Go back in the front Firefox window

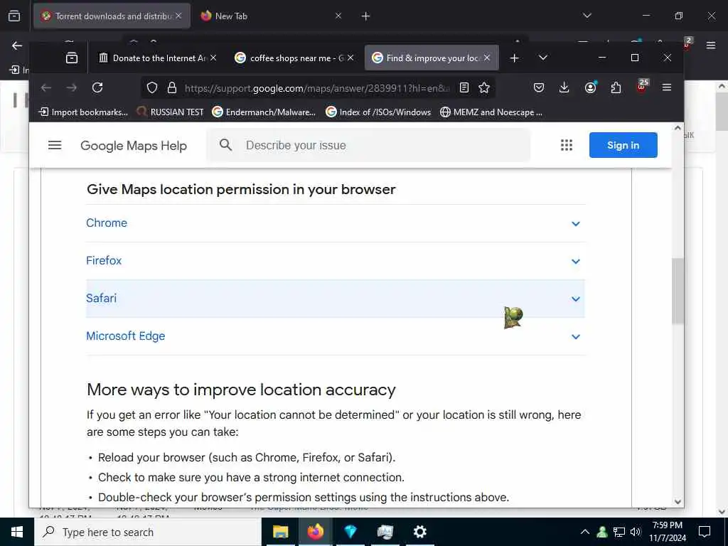coord(46,87)
